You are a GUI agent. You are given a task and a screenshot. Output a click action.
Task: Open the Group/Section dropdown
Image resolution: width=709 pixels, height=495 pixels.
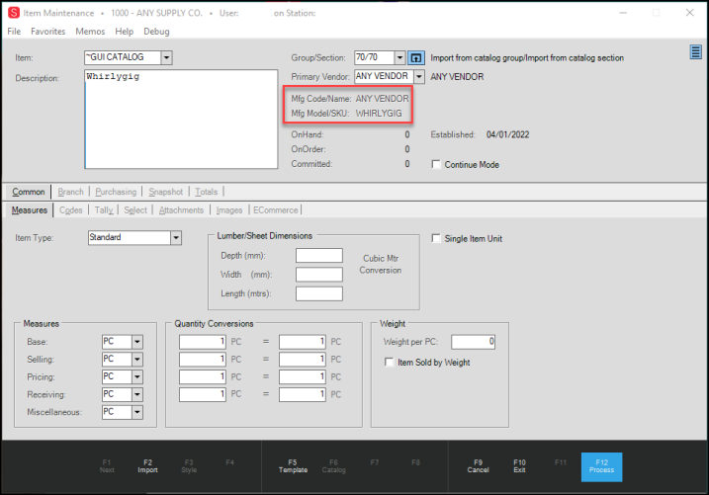(x=399, y=57)
